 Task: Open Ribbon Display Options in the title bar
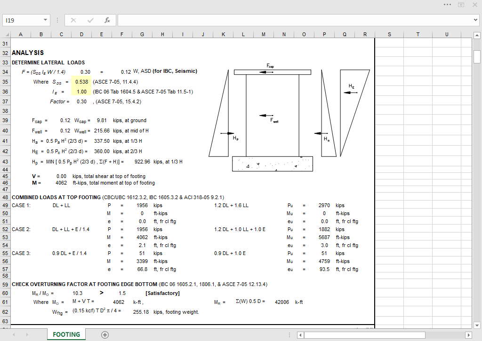tap(461, 5)
